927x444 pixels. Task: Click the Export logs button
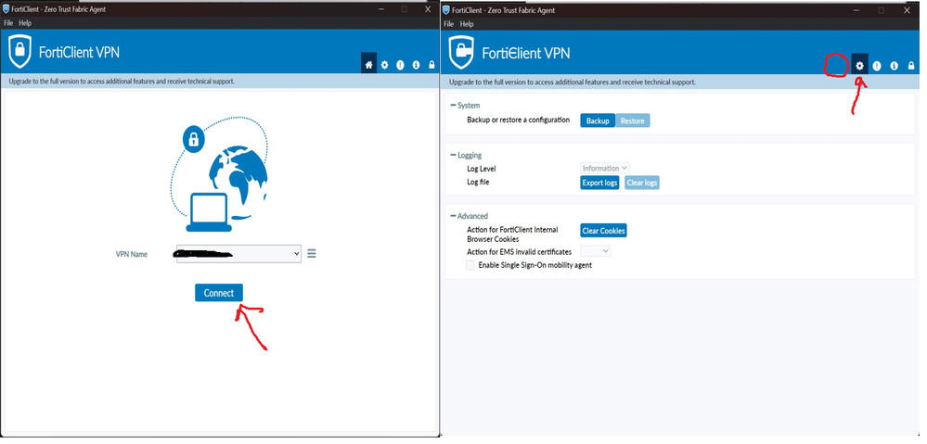point(599,183)
